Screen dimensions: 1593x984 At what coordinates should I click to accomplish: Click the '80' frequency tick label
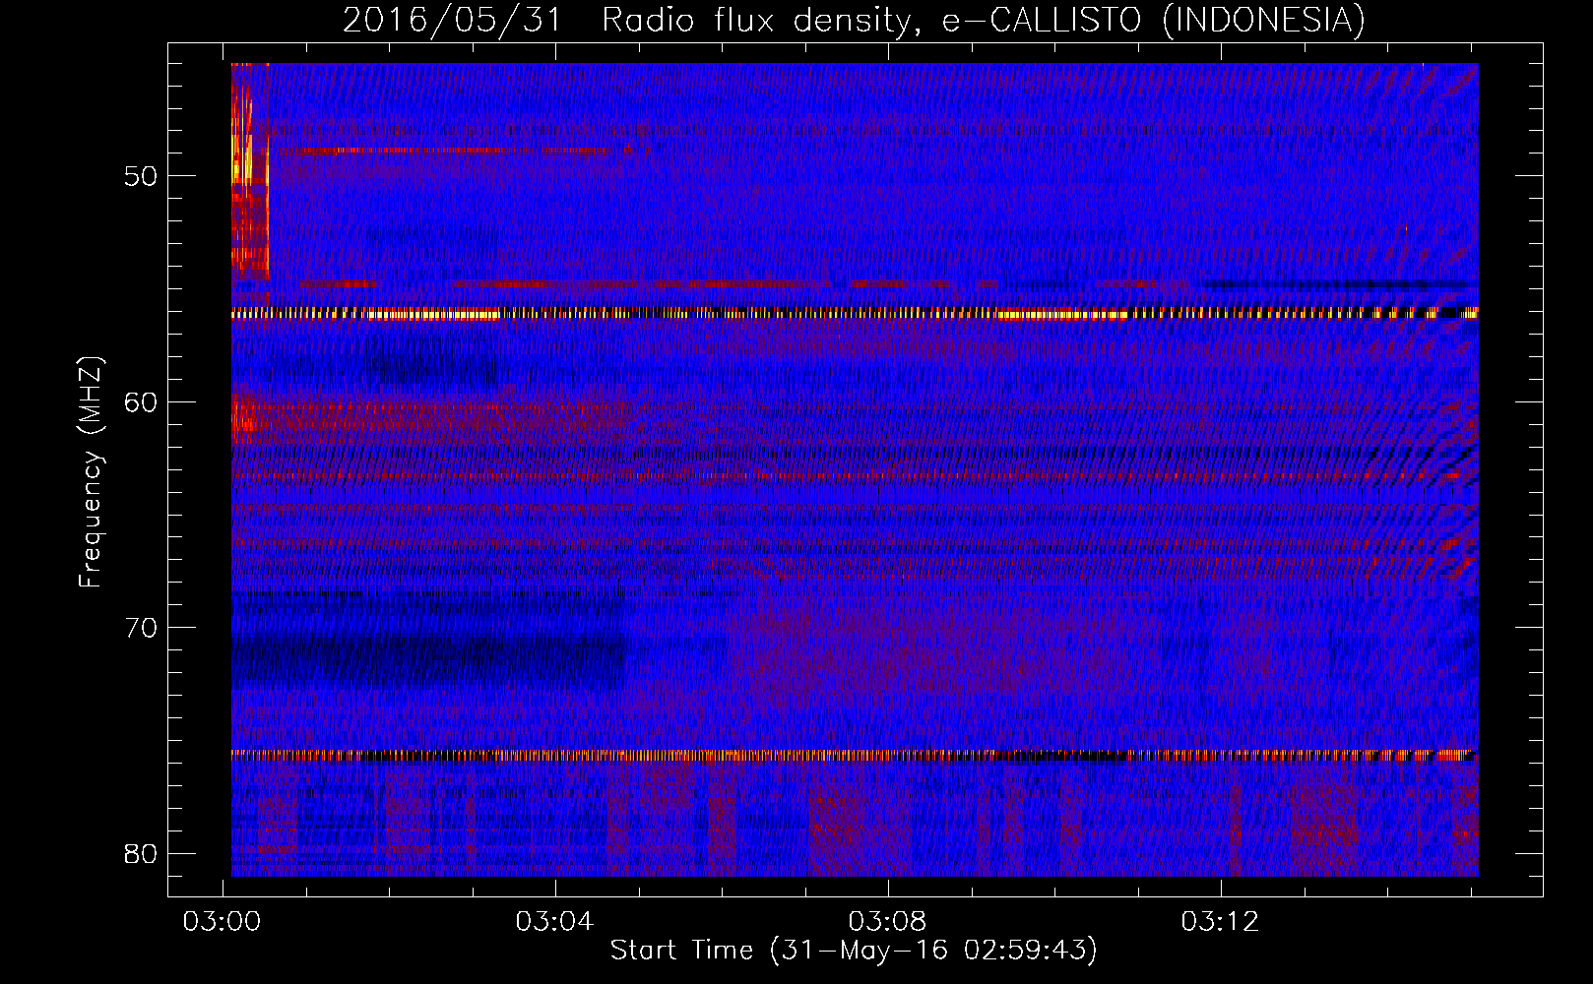coord(141,853)
